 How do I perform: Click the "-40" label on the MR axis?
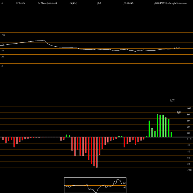[x=188, y=152]
